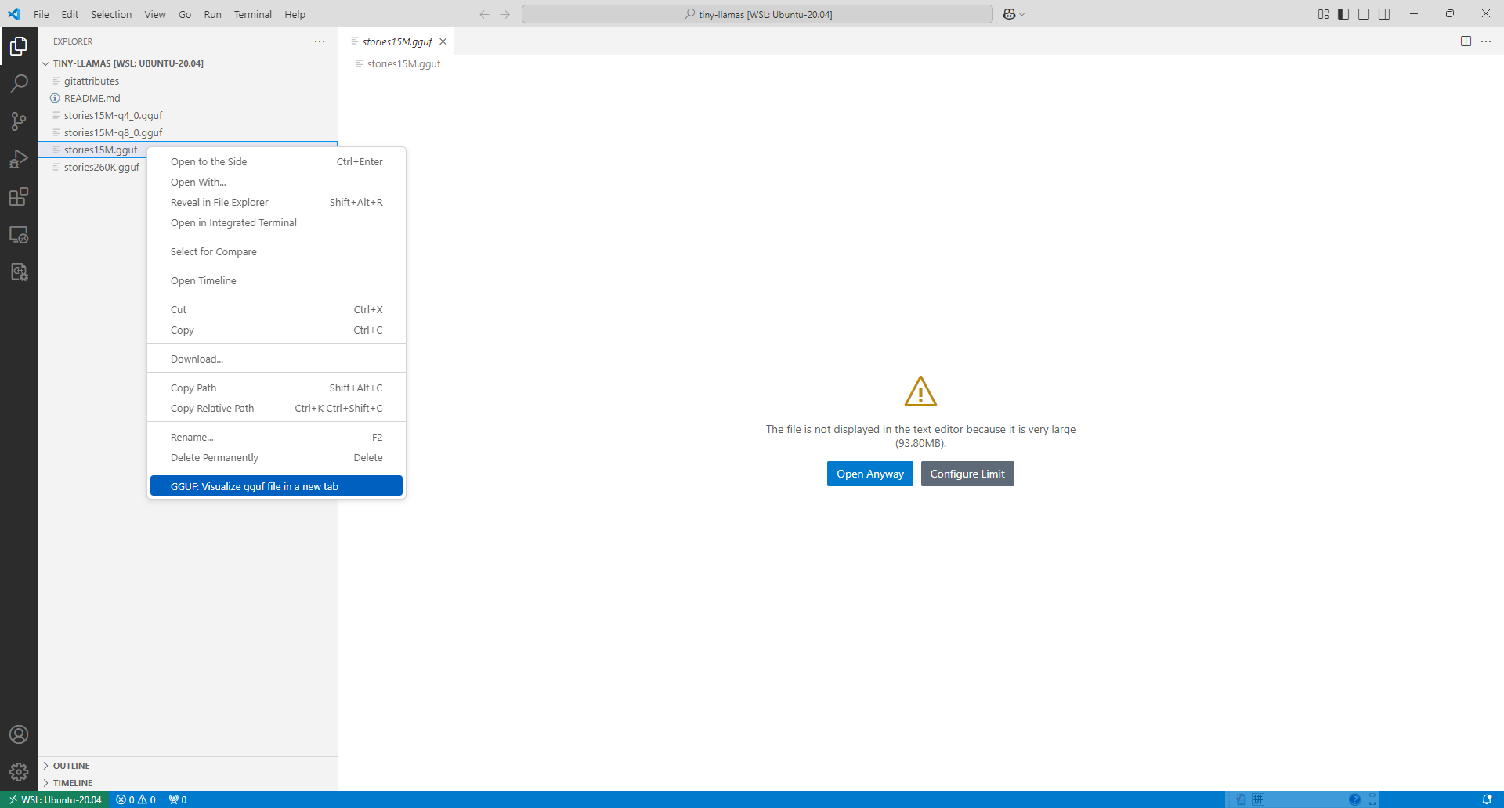Open README.md in Explorer

pyautogui.click(x=187, y=99)
